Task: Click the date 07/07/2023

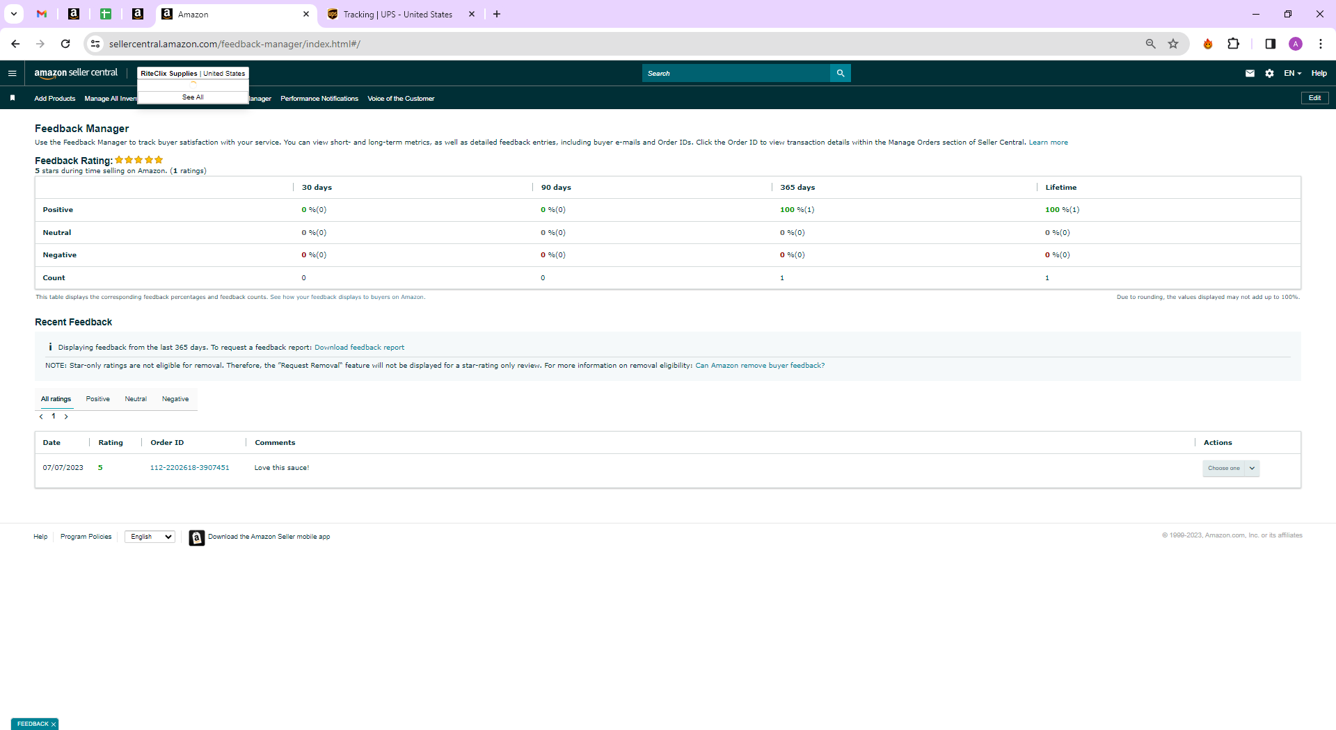Action: [x=63, y=468]
